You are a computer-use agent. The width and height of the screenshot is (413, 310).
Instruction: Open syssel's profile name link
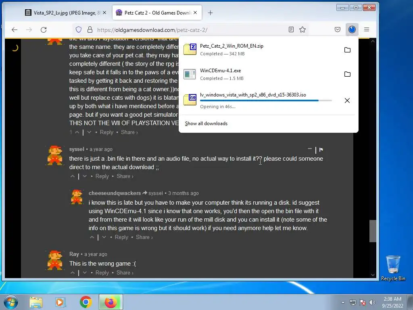(77, 149)
